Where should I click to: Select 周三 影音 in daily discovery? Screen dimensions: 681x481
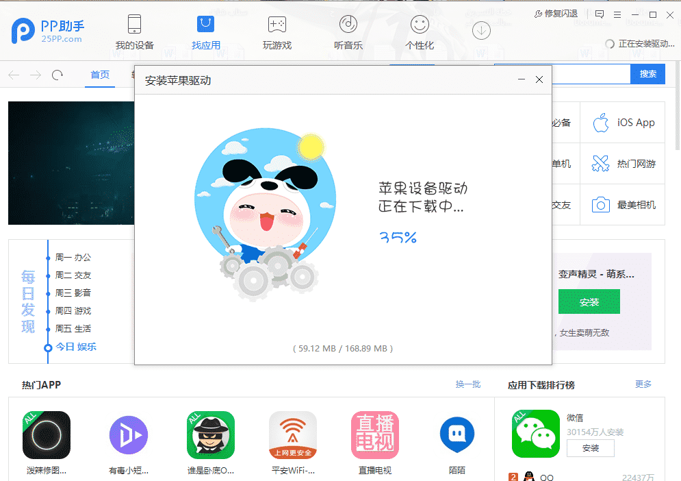pos(73,293)
